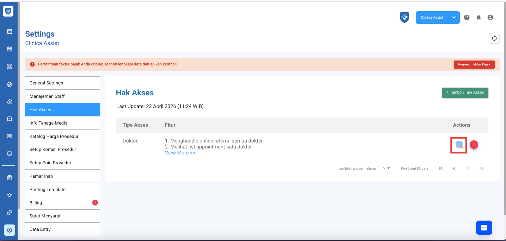Image resolution: width=506 pixels, height=241 pixels.
Task: Click the Tambah Tipe Akses button
Action: 465,93
